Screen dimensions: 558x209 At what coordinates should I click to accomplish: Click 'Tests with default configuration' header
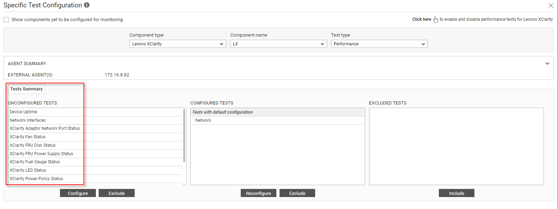pos(278,112)
